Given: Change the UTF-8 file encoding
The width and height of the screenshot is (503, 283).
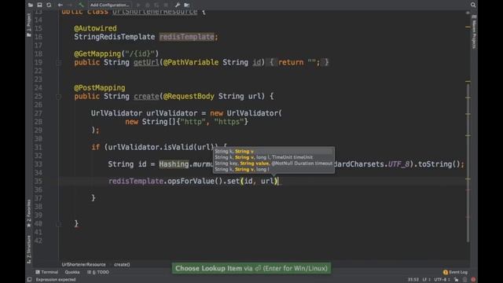Looking at the screenshot, I should (x=442, y=280).
